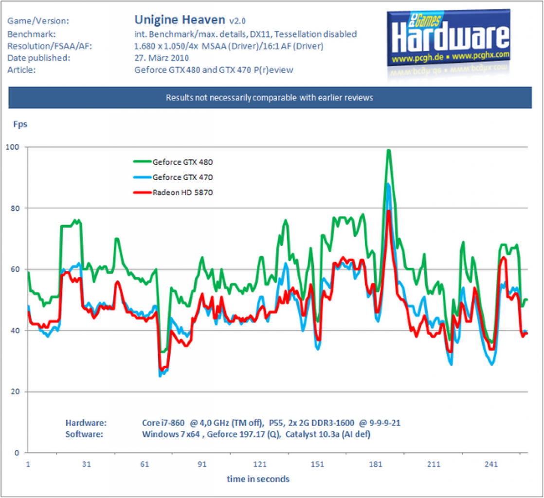Click the x-axis value '181'
The width and height of the screenshot is (544, 498).
(x=375, y=464)
